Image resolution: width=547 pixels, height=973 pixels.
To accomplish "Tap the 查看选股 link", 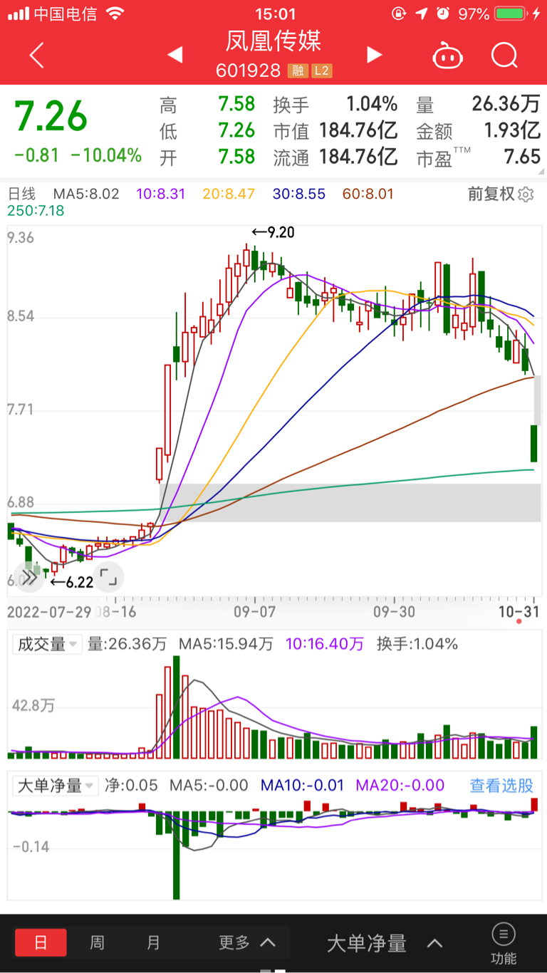I will (501, 786).
